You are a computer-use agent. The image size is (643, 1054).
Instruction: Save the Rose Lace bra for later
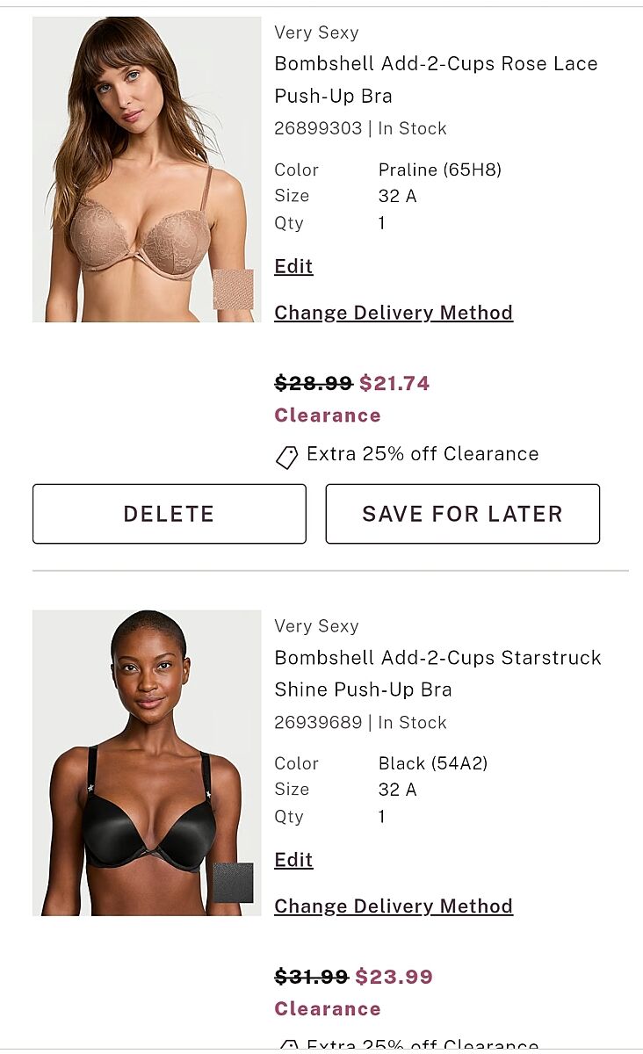click(463, 514)
